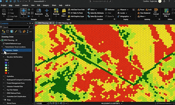Open the Imagery ribbon tab
Viewport: 175px width, 105px height.
tap(46, 5)
